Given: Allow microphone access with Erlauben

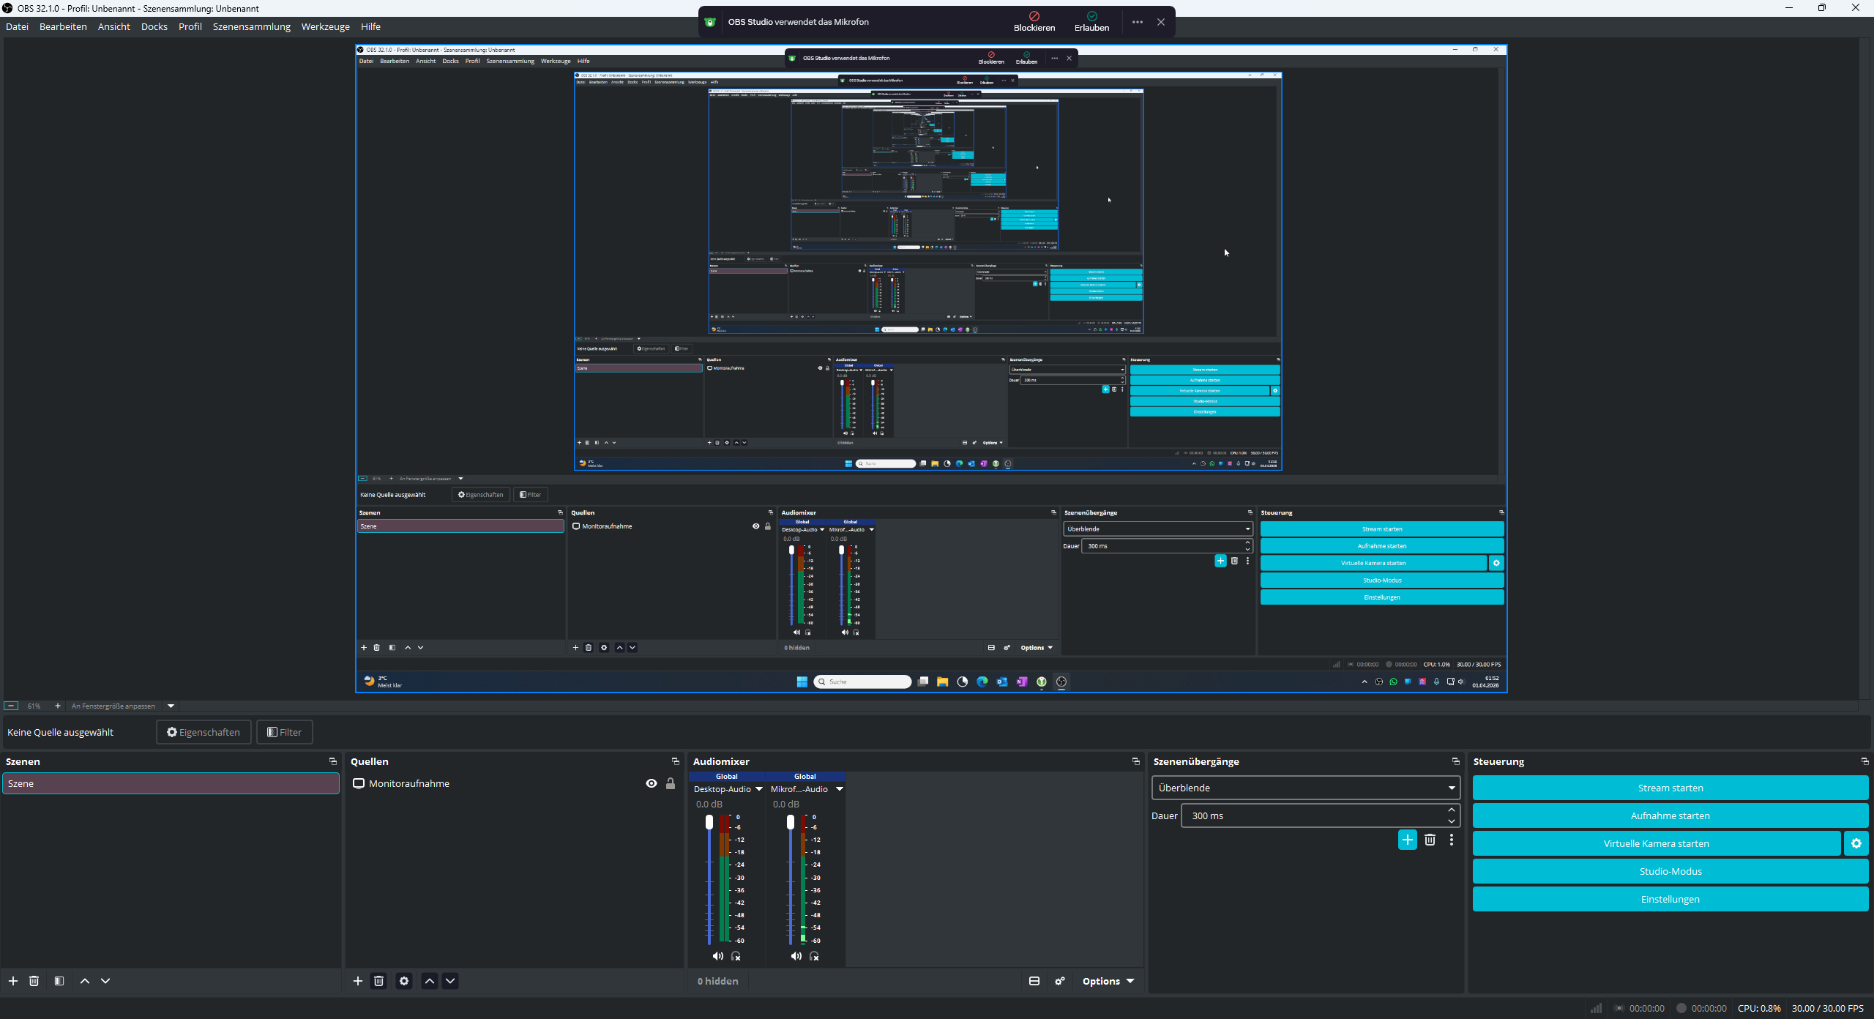Looking at the screenshot, I should (1091, 22).
